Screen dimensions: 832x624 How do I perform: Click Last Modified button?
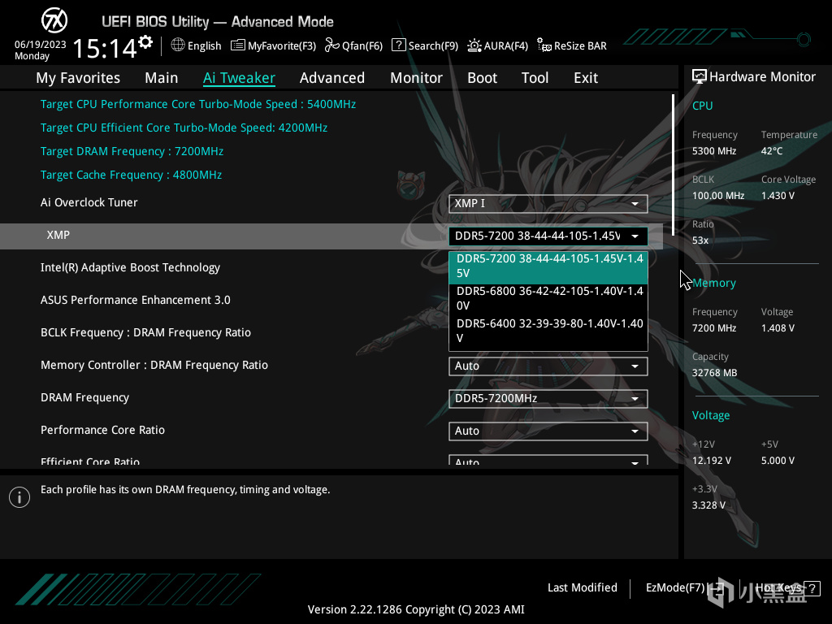pos(582,587)
